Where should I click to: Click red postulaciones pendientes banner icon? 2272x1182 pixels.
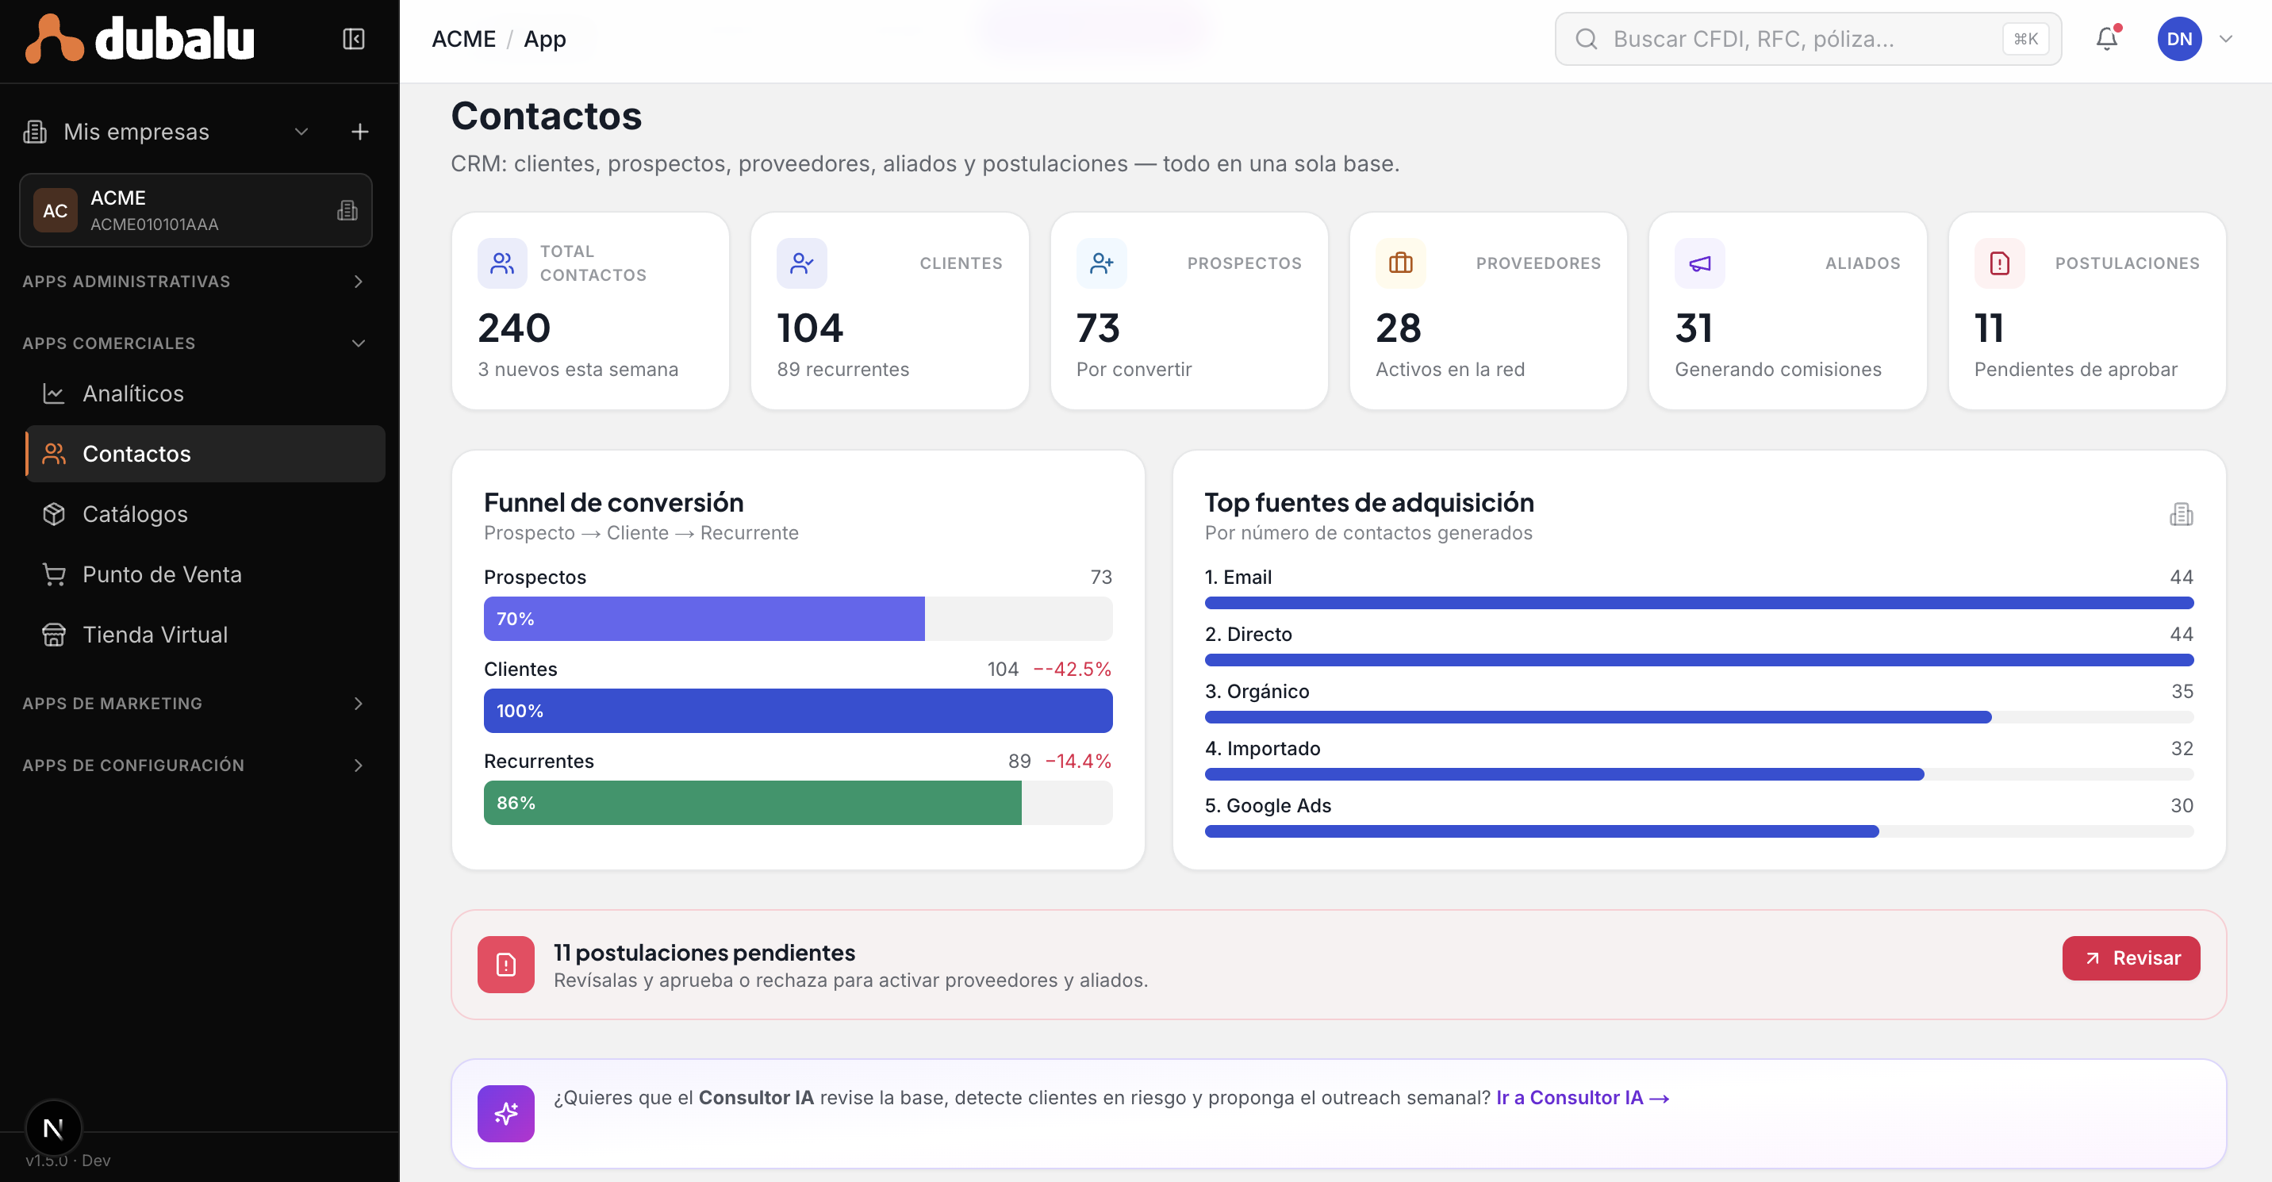[x=506, y=964]
